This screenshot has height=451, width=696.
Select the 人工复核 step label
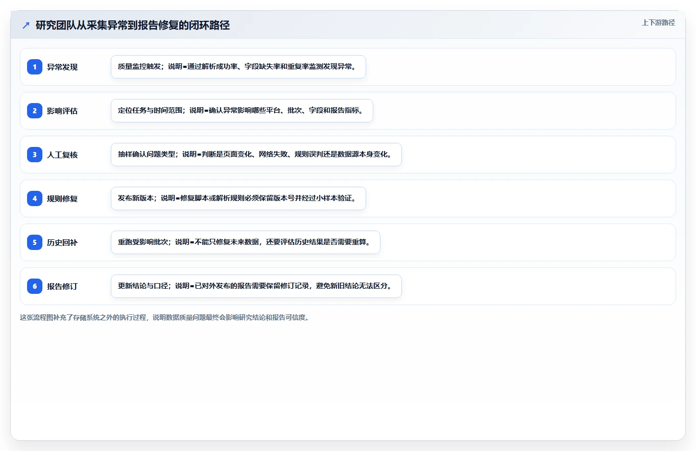click(62, 155)
